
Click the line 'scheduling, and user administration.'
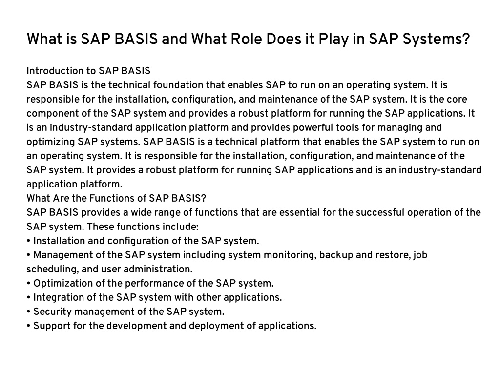coord(110,269)
